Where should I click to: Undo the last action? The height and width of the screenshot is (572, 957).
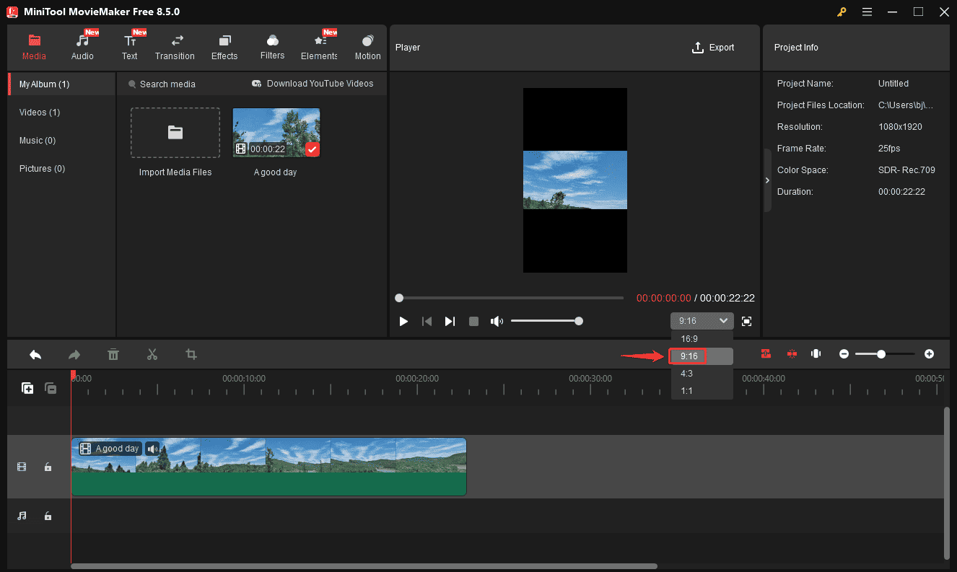(35, 354)
